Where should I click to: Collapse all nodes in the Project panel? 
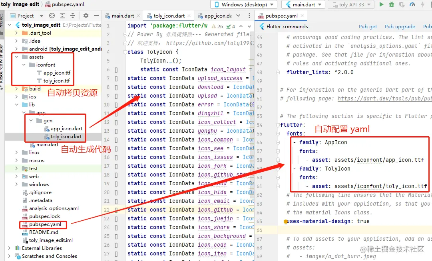coord(73,16)
